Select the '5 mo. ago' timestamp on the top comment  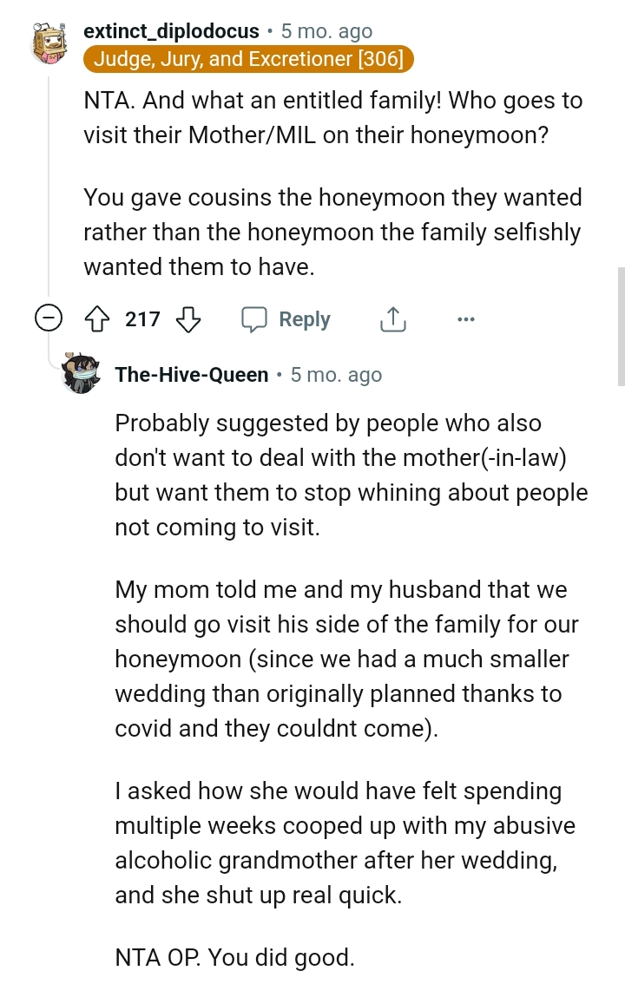tap(326, 29)
